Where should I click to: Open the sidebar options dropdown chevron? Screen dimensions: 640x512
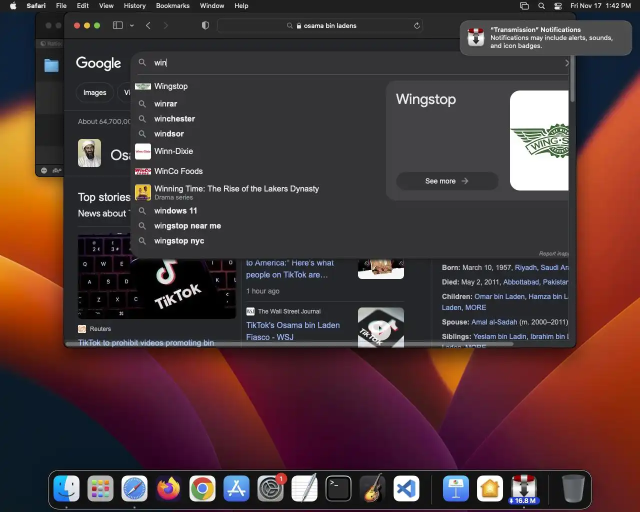pos(132,25)
